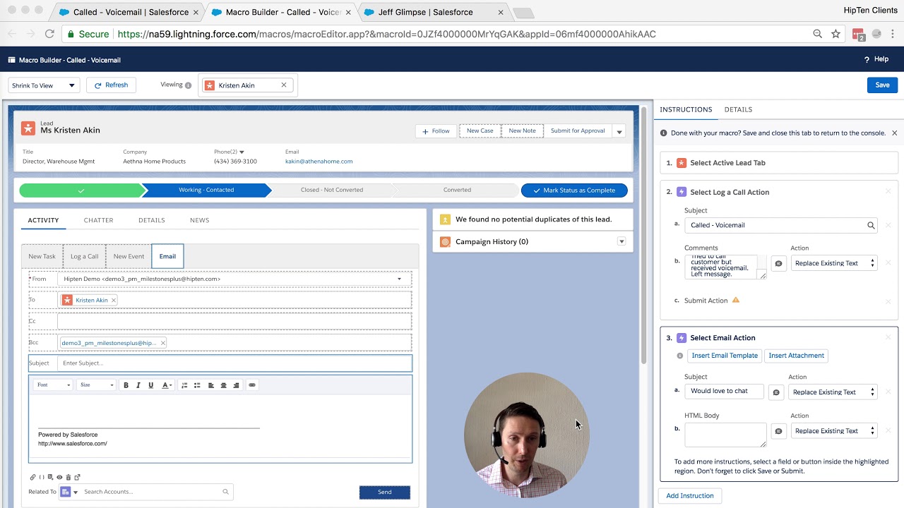Switch to the News tab
The width and height of the screenshot is (904, 508).
(199, 220)
